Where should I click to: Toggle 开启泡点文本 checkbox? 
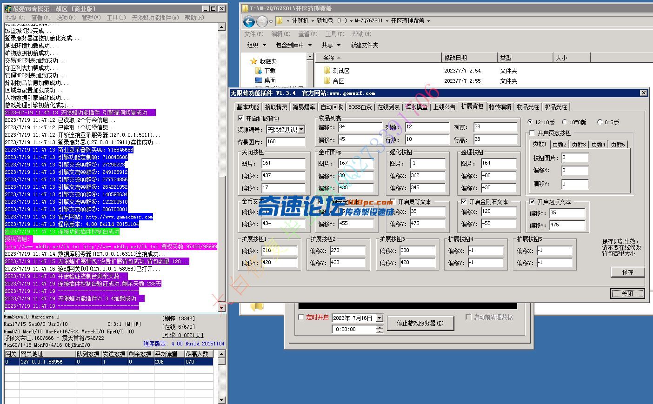click(x=533, y=202)
